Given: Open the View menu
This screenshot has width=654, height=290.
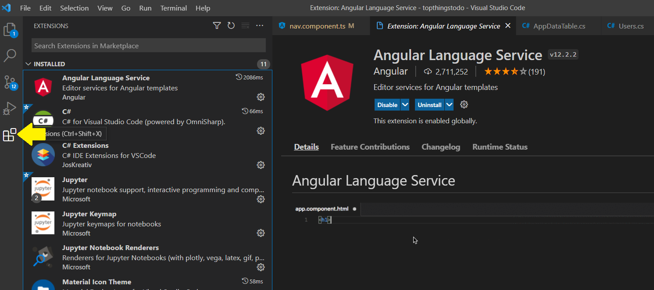Looking at the screenshot, I should 105,8.
